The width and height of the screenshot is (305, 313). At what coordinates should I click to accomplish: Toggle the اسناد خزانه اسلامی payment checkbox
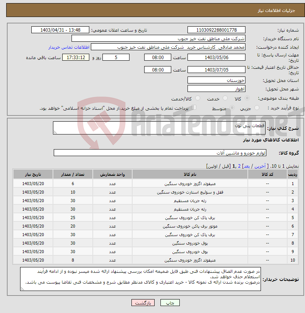[x=194, y=107]
